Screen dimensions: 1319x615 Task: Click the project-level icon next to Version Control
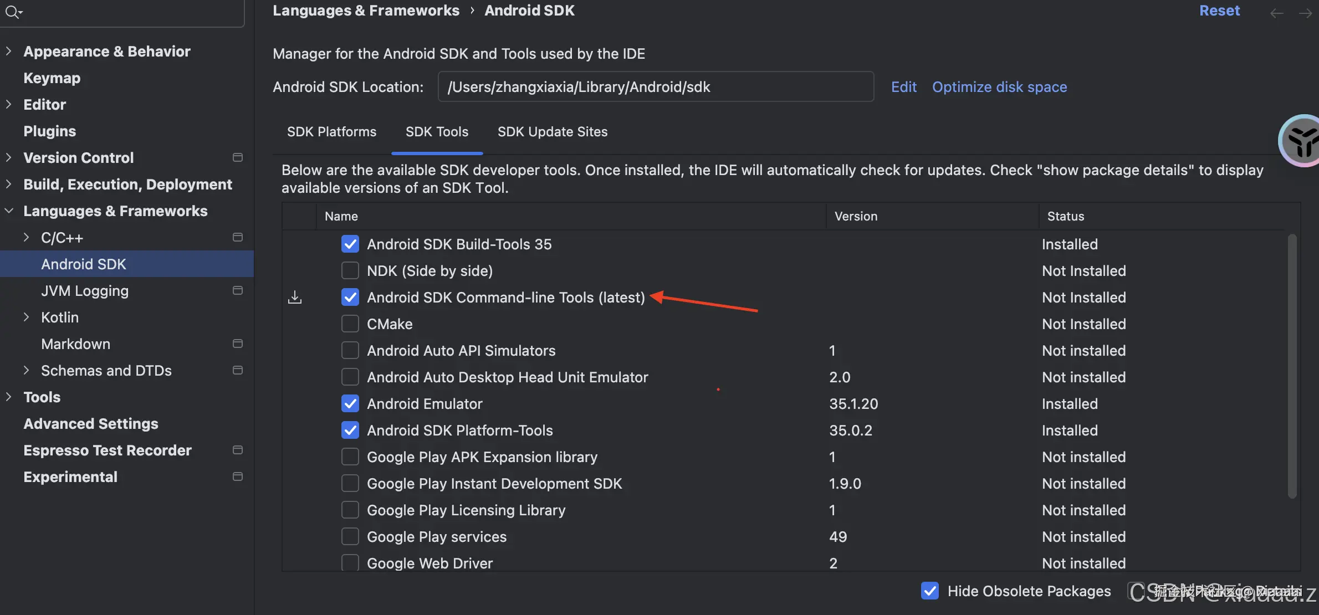point(238,158)
